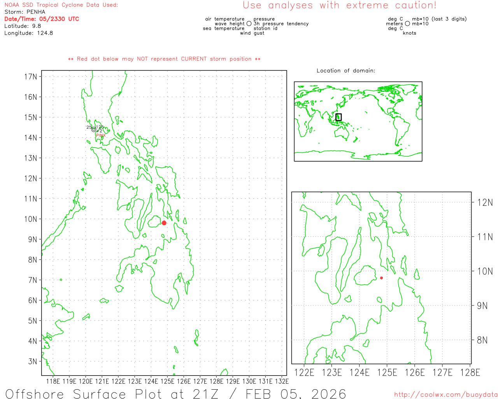Click the 128E label on zoomed map
This screenshot has height=399, width=498.
click(470, 373)
